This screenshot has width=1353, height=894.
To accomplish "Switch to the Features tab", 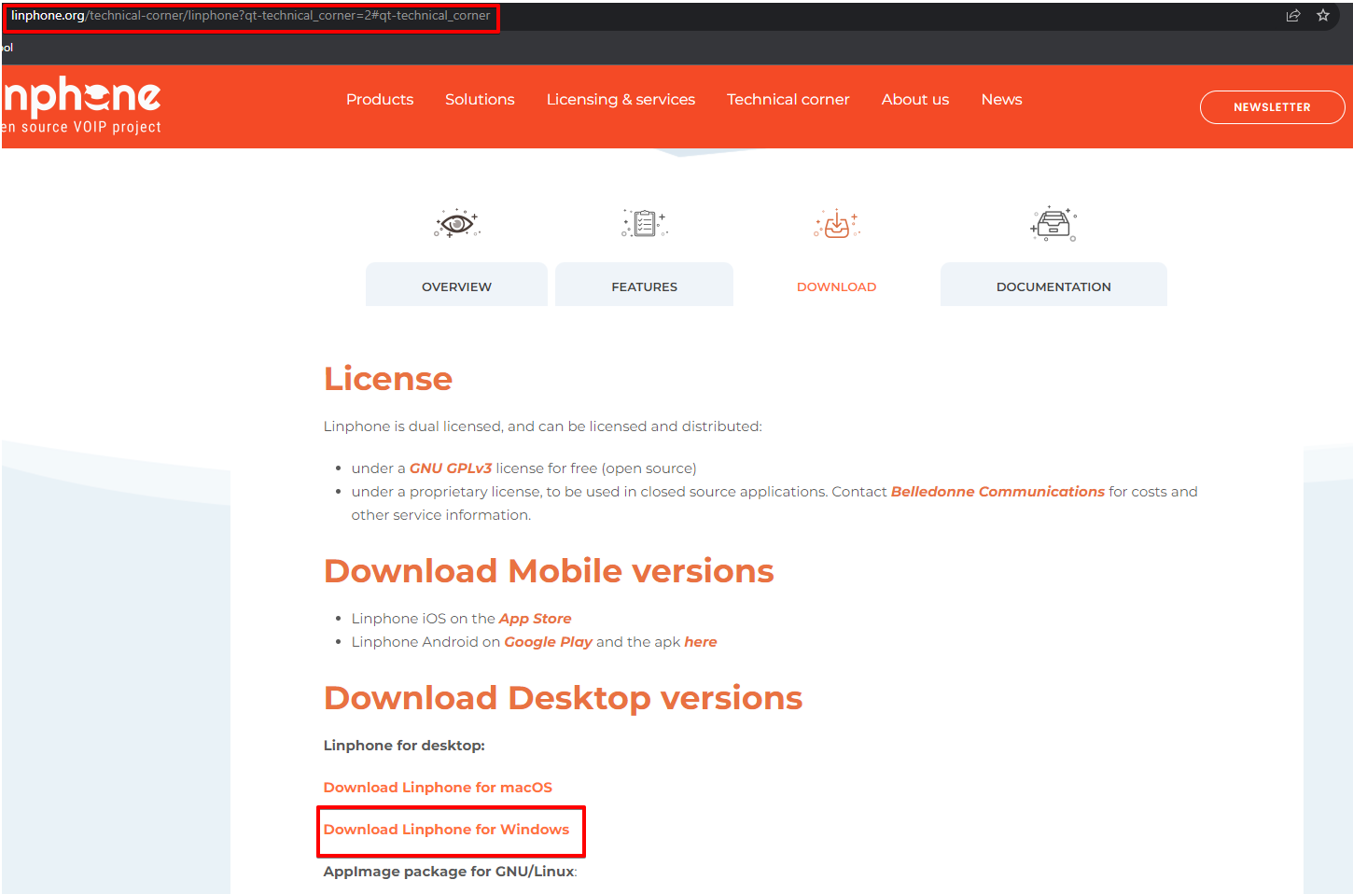I will [x=644, y=286].
